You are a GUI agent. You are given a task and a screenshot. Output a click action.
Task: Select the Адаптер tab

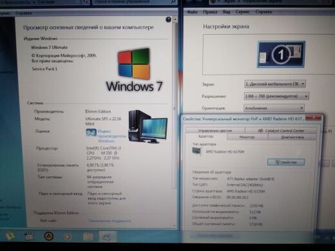(206, 136)
